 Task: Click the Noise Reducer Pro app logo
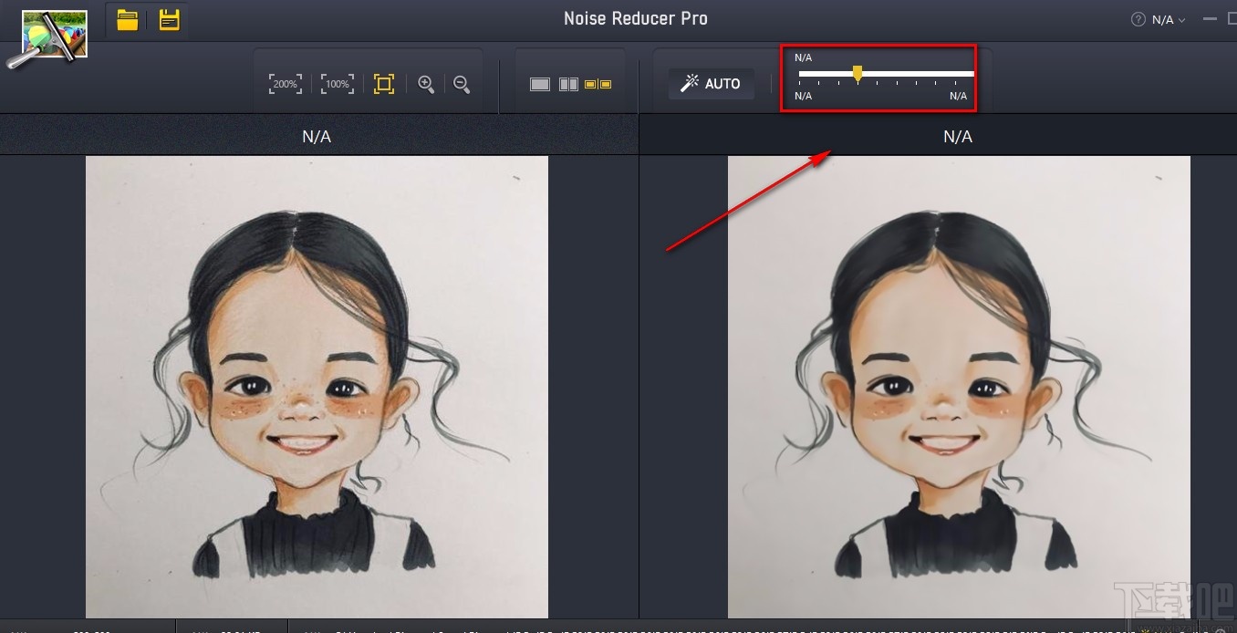pyautogui.click(x=47, y=39)
